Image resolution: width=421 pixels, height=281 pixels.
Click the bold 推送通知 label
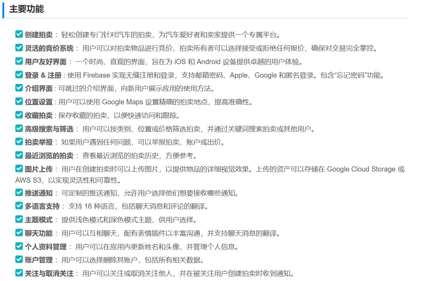point(38,193)
